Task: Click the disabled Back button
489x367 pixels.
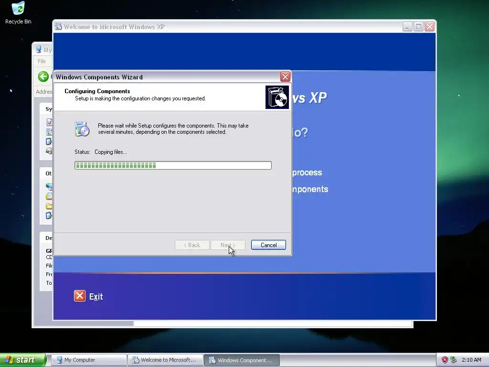Action: [x=192, y=245]
